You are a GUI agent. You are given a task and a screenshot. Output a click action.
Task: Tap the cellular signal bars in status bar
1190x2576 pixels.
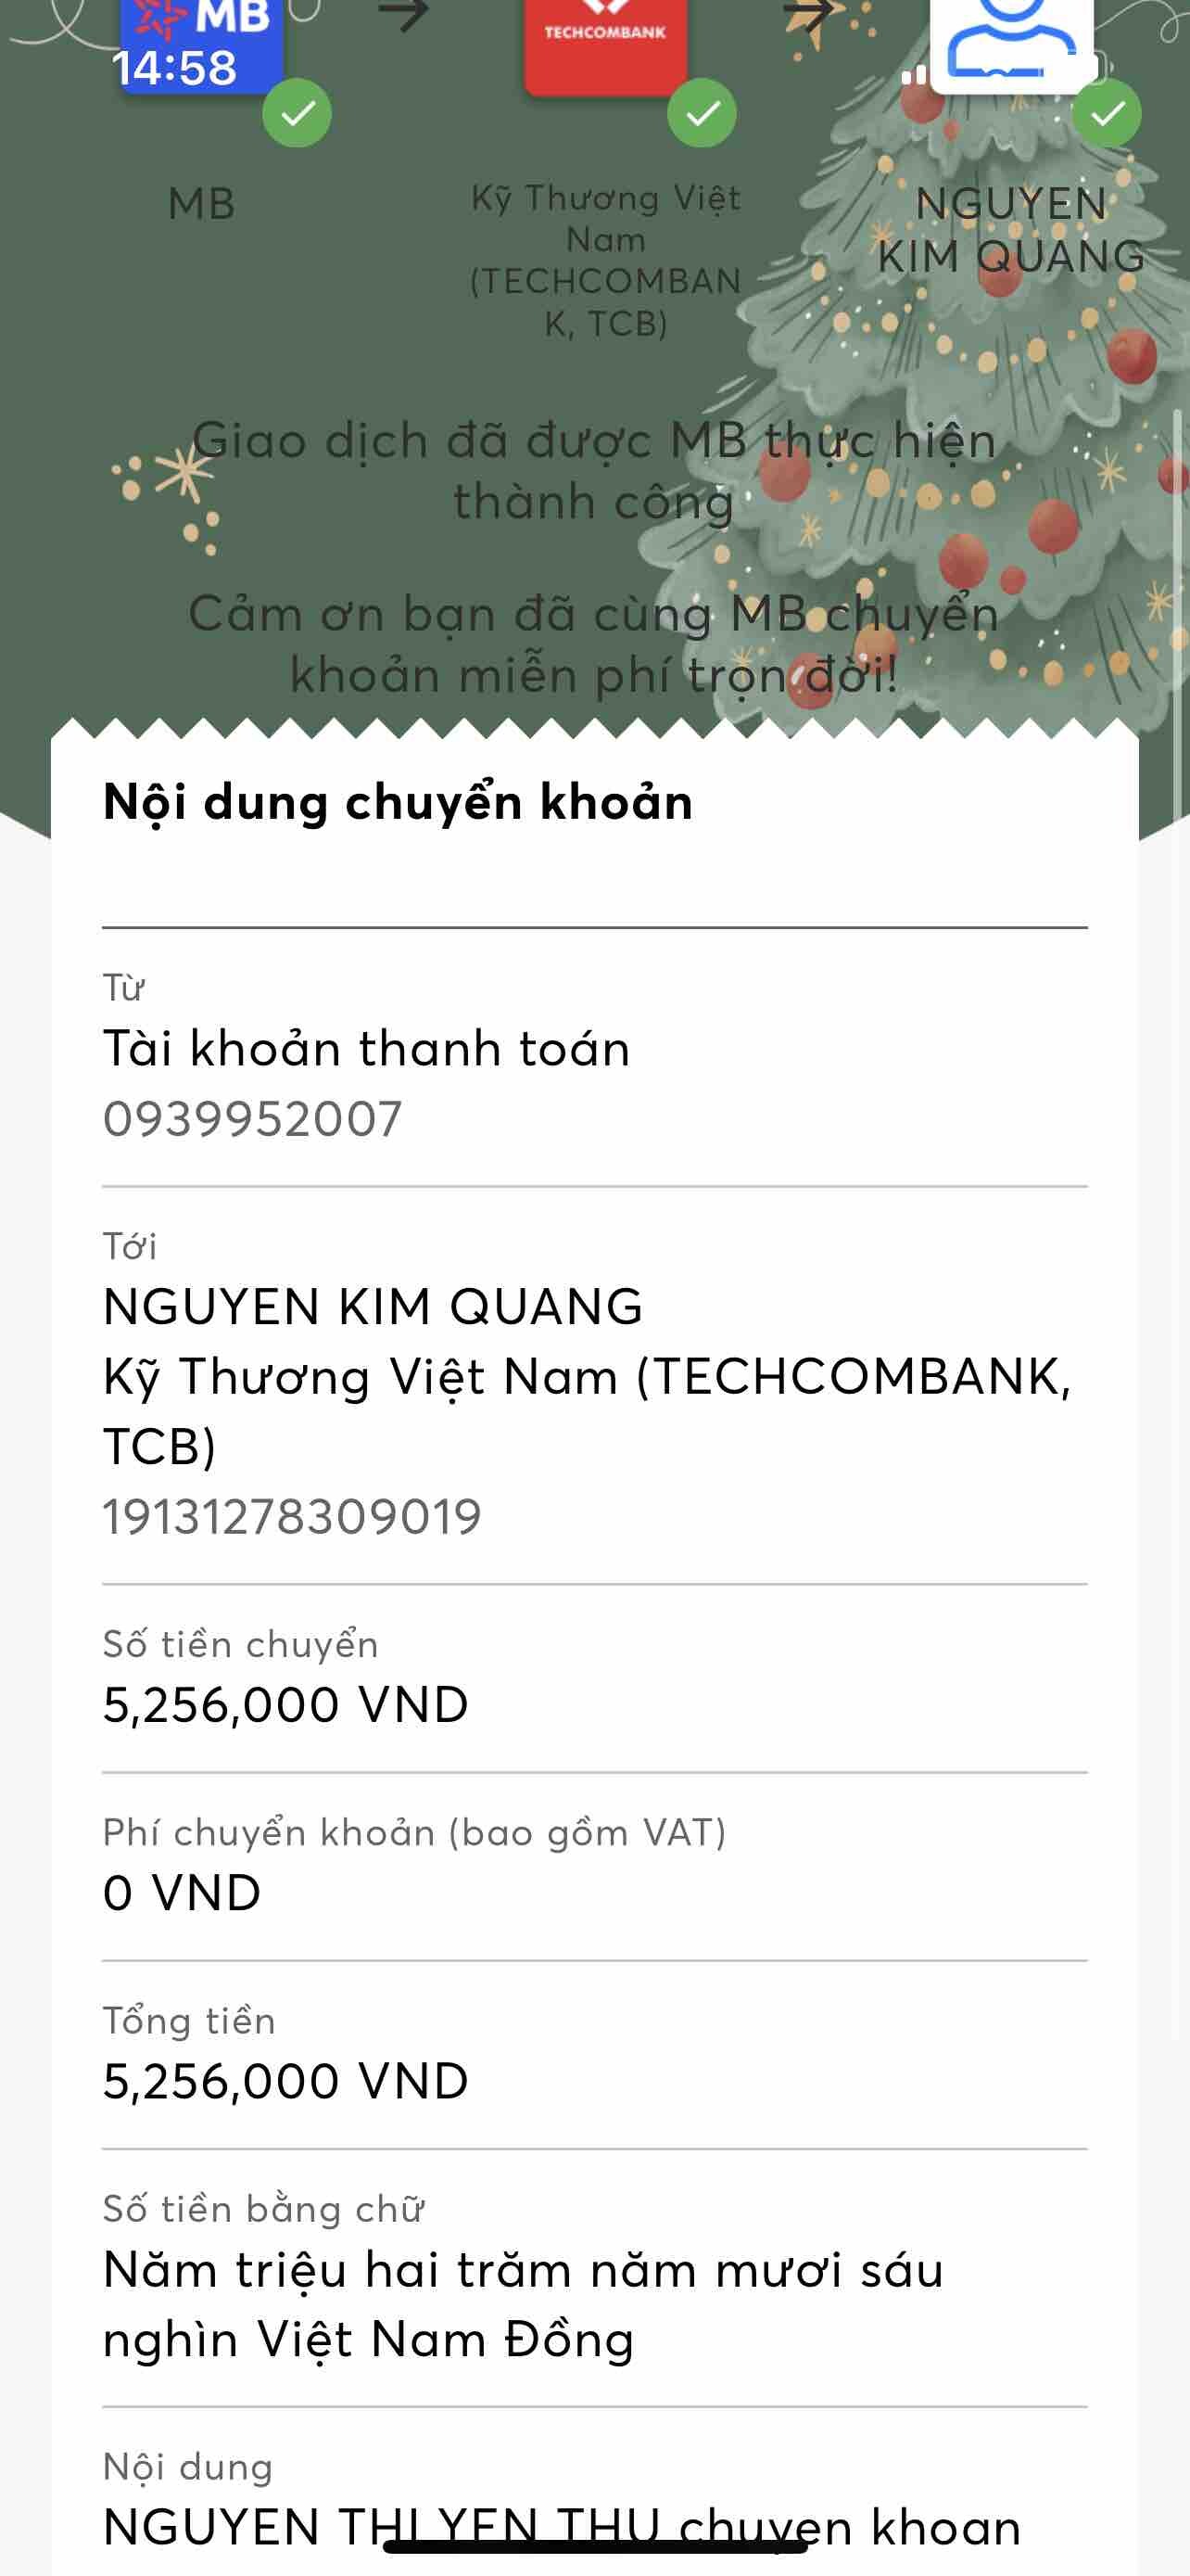tap(914, 75)
